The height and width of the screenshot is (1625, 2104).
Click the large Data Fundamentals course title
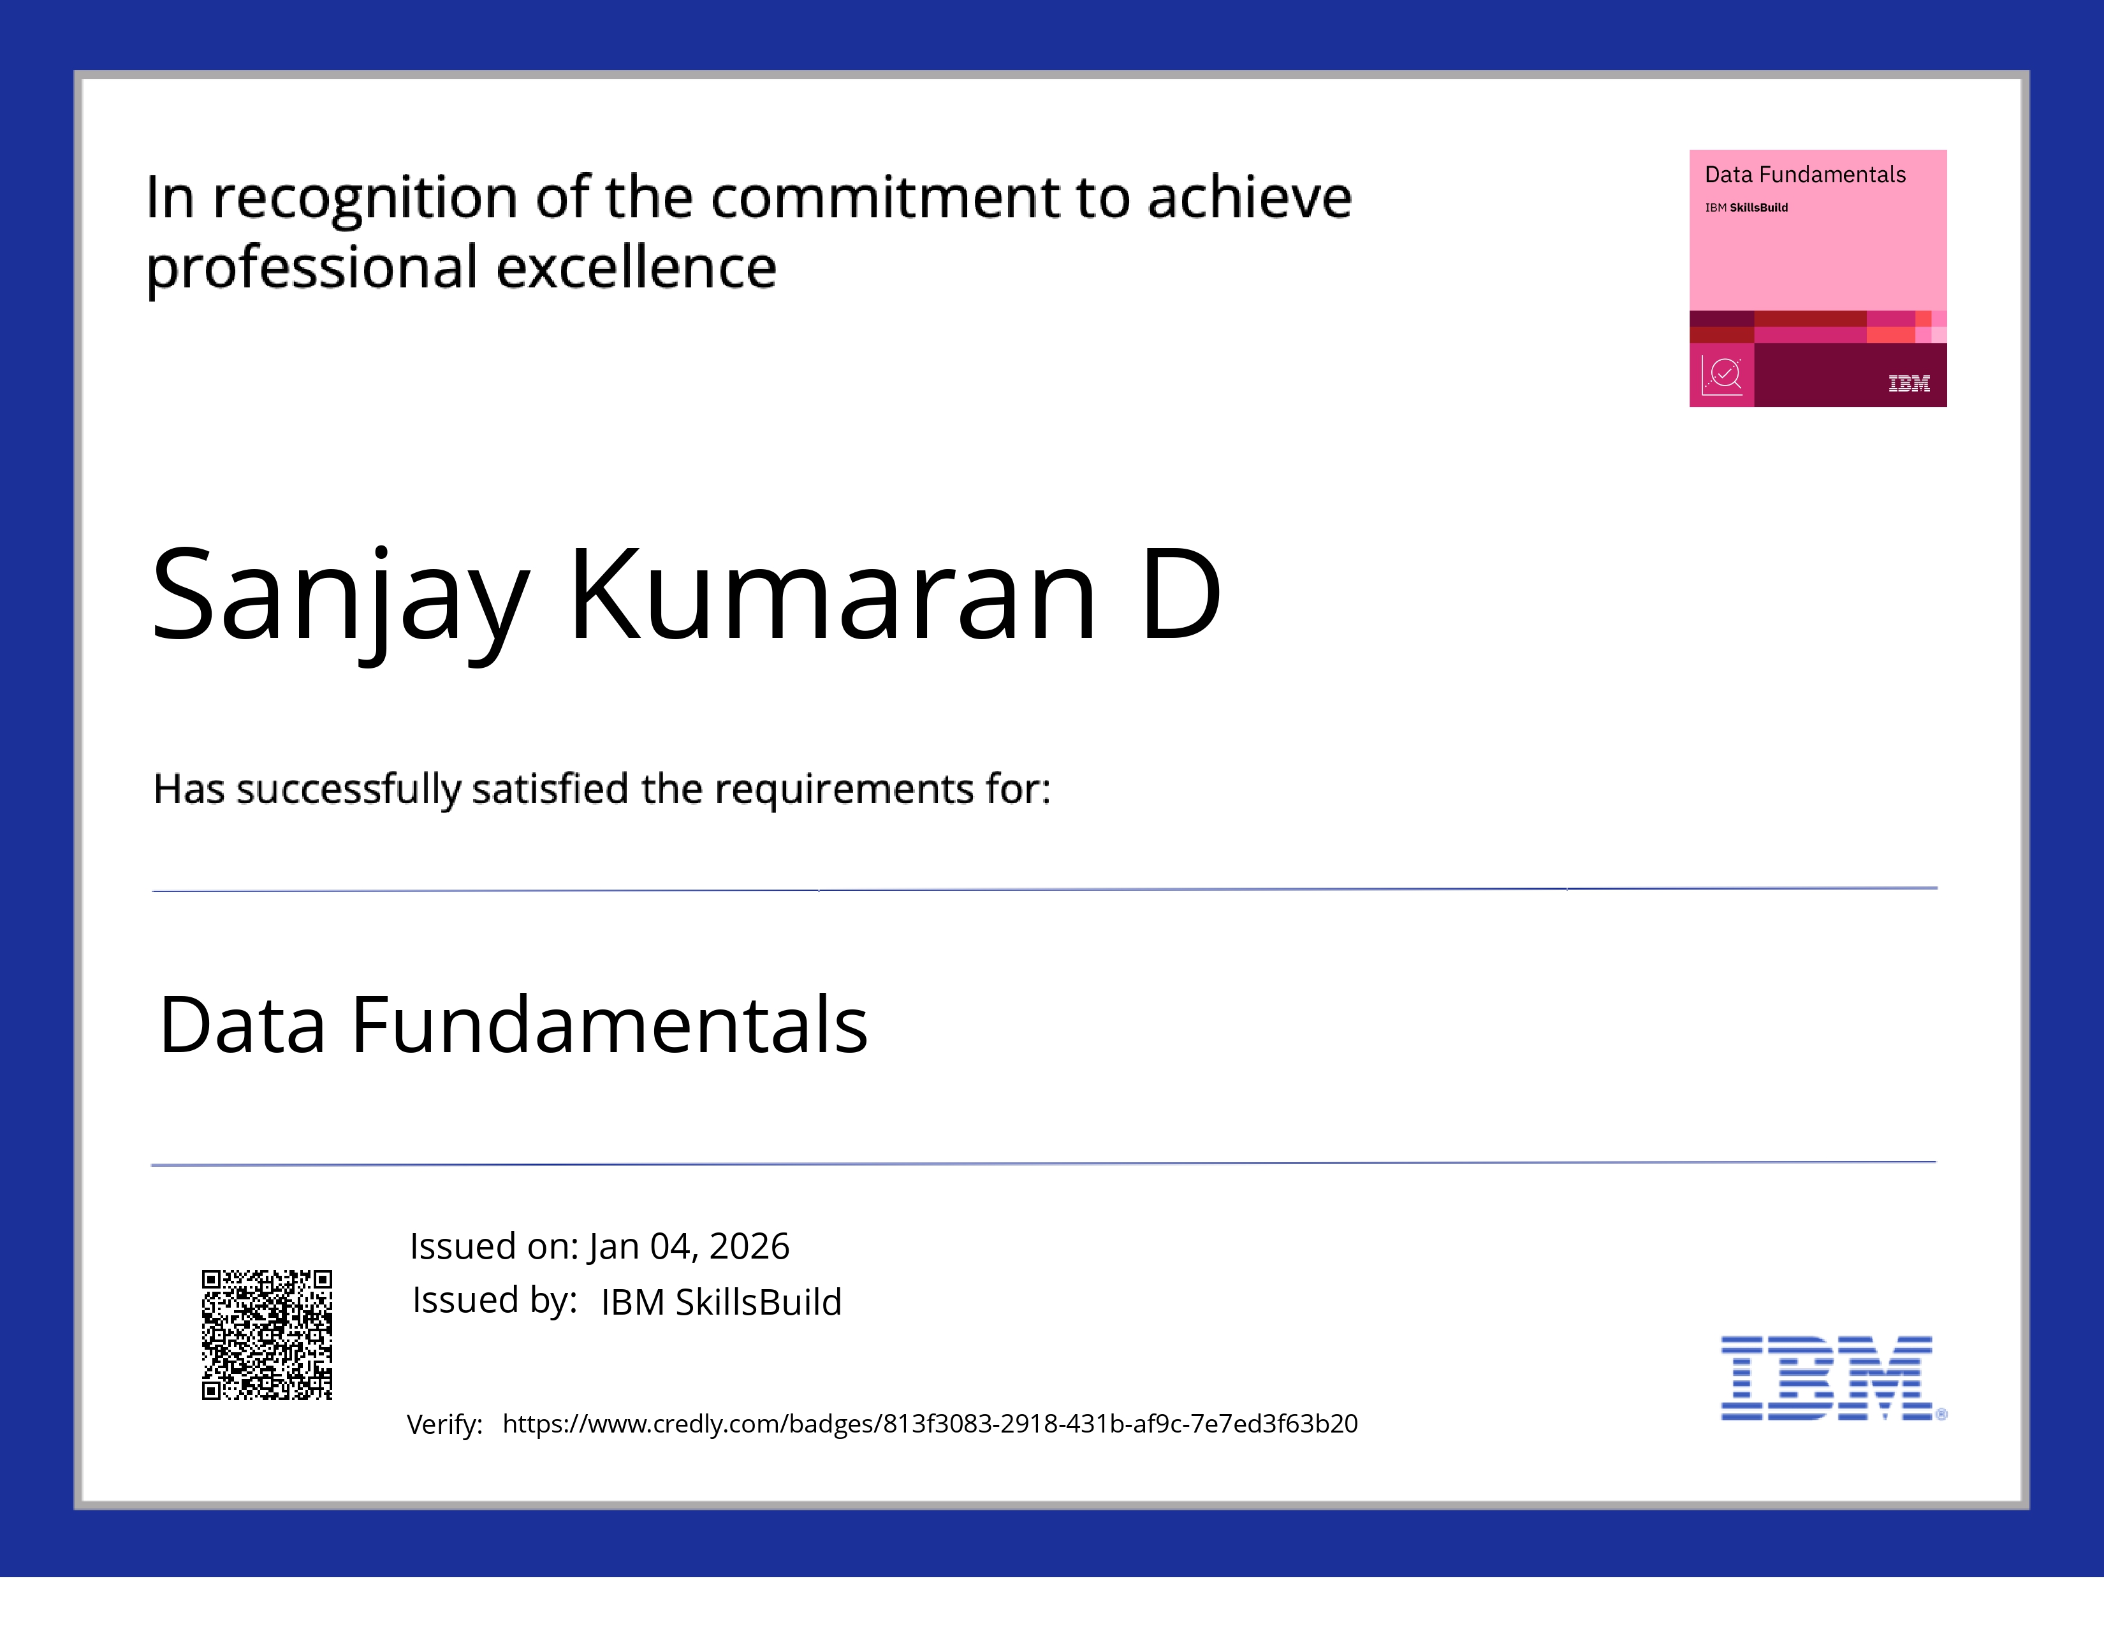[513, 1025]
